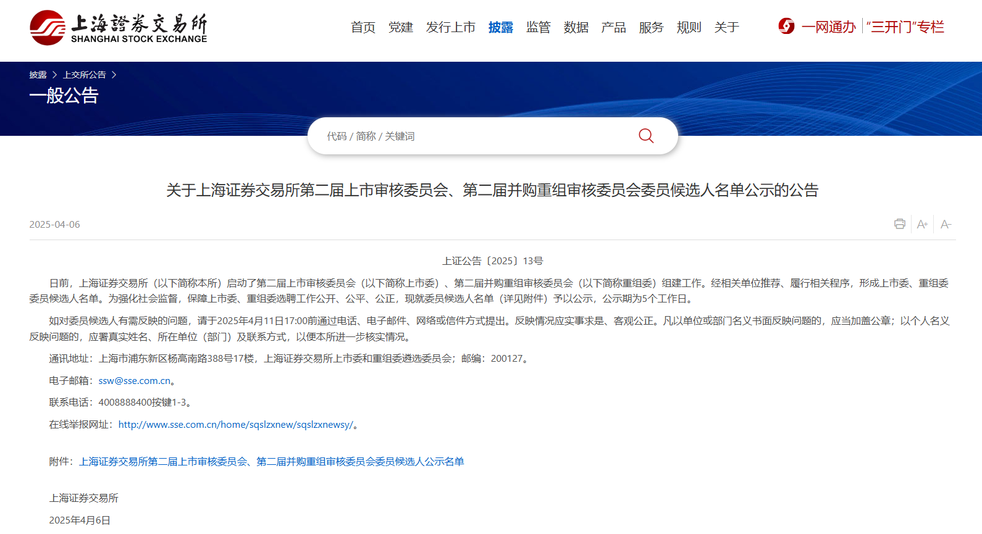Open the 服务 menu item

[652, 27]
